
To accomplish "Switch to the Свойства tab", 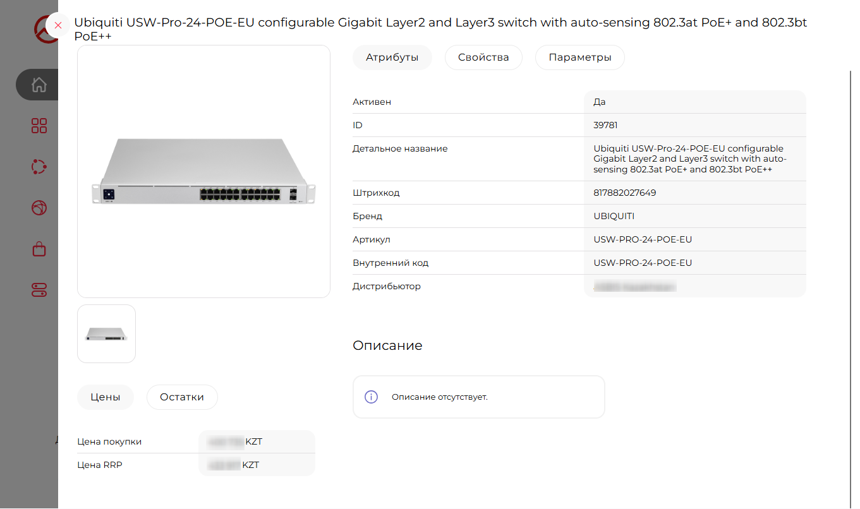I will (x=483, y=57).
